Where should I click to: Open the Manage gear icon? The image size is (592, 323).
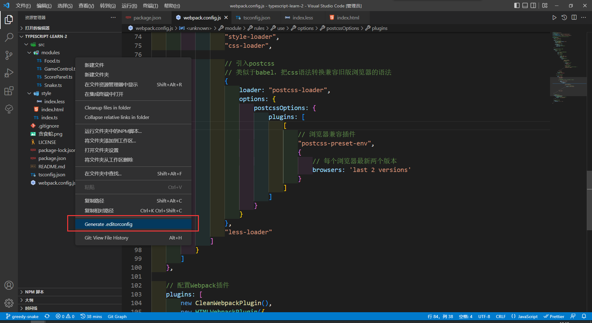coord(9,303)
